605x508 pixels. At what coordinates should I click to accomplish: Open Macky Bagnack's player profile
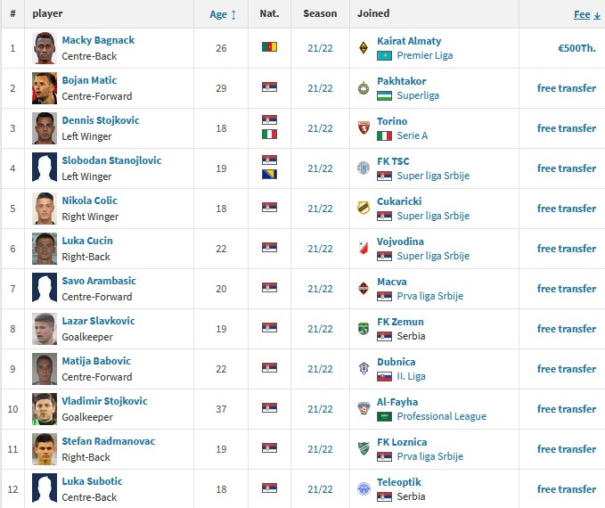98,41
